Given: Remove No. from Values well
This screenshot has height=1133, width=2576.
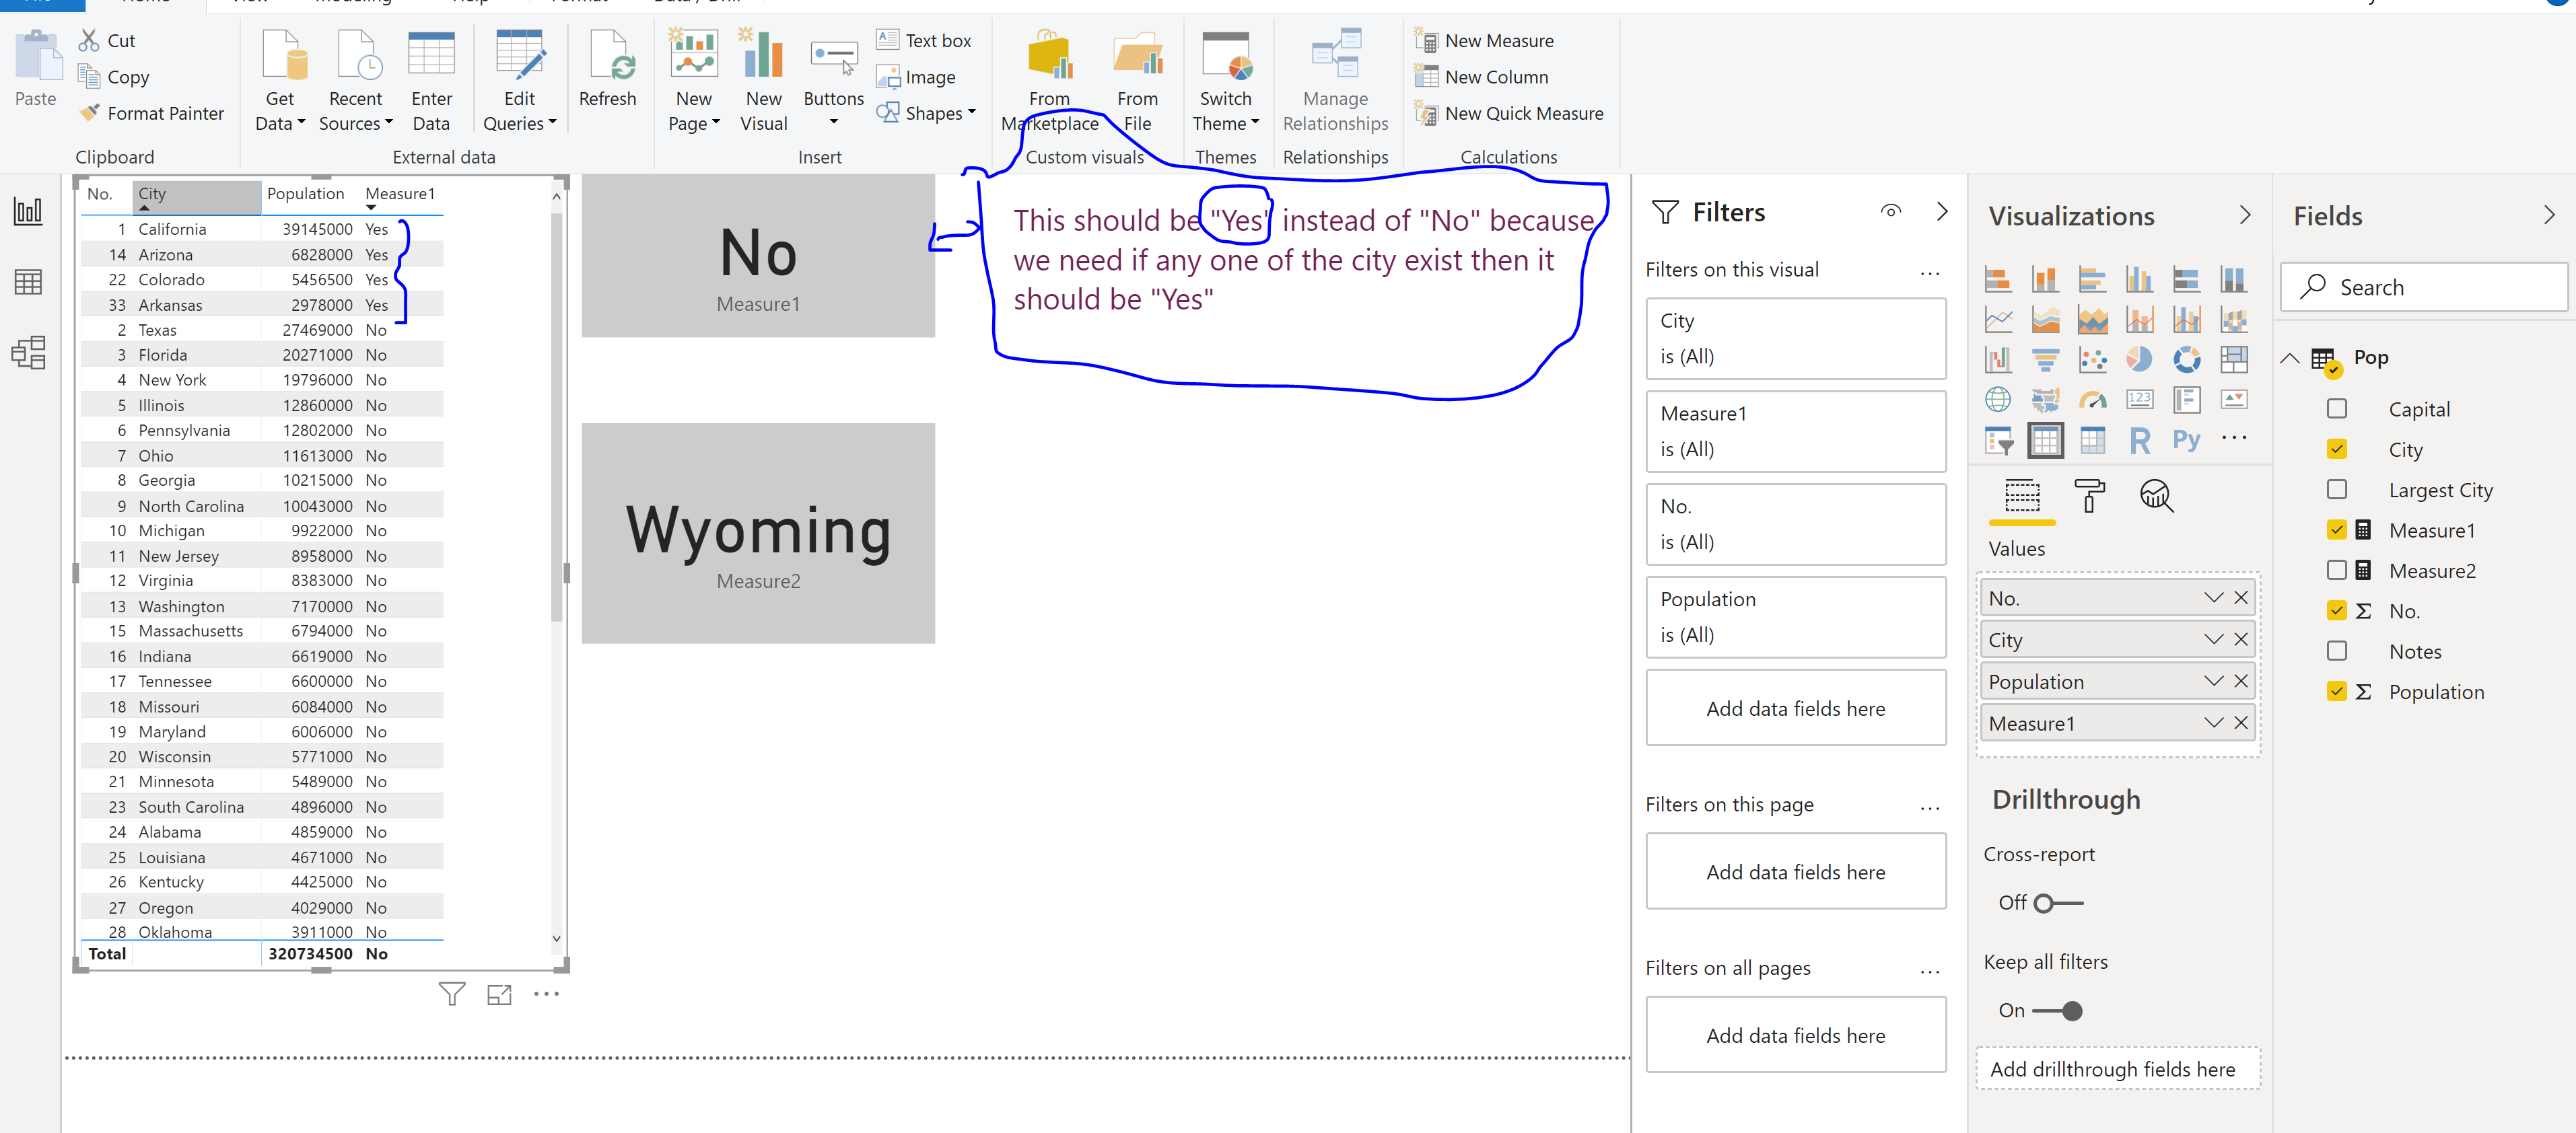Looking at the screenshot, I should pos(2241,597).
